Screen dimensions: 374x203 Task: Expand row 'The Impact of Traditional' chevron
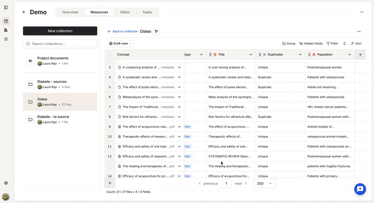point(179,107)
